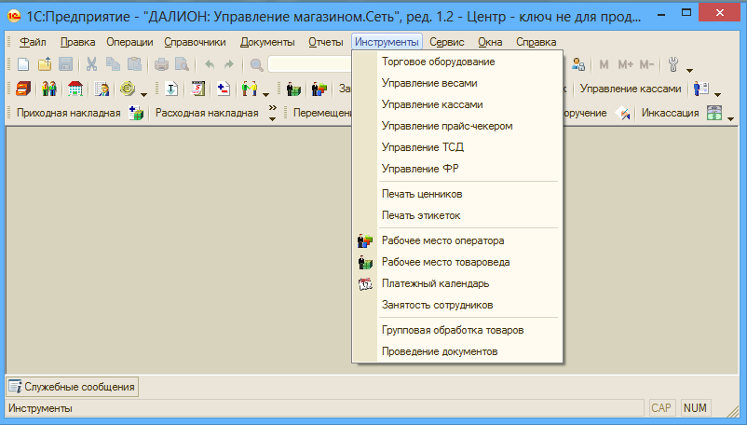Click the document with T arrow icon
The image size is (747, 425).
tap(171, 89)
